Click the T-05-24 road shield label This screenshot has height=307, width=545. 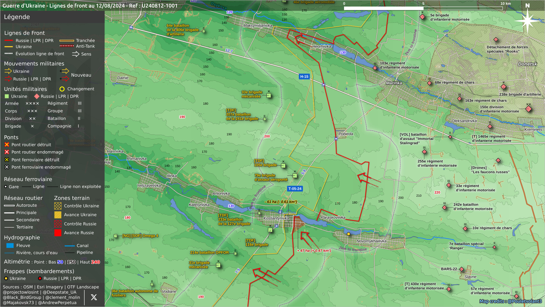(295, 189)
